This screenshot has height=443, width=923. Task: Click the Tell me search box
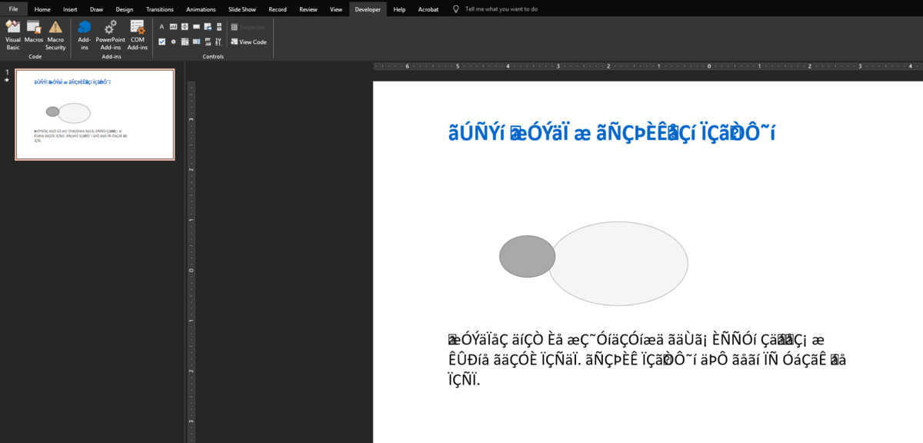pyautogui.click(x=501, y=9)
